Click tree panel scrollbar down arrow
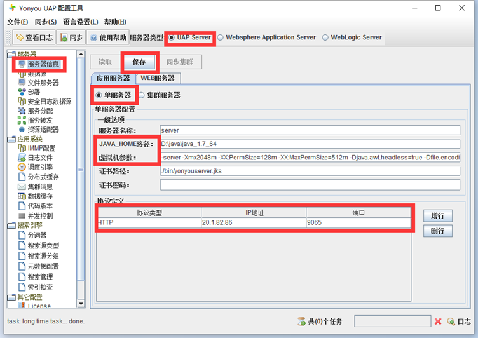478x338 pixels. click(81, 304)
